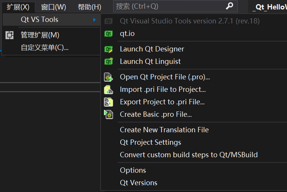Open Qt VS Tools Options
Image resolution: width=287 pixels, height=192 pixels.
(133, 170)
